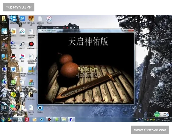Open the Windows Start orb
This screenshot has width=172, height=137.
coord(3,120)
